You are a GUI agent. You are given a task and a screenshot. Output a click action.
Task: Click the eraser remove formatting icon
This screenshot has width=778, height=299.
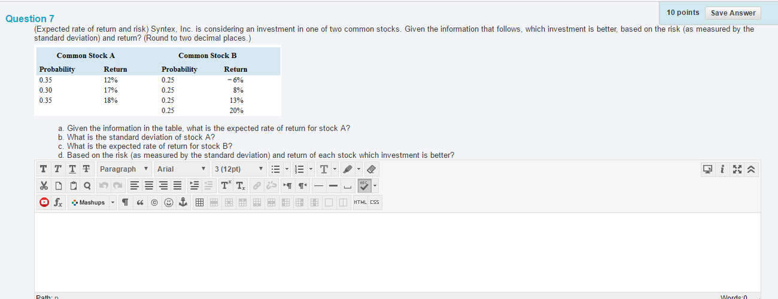coord(371,169)
